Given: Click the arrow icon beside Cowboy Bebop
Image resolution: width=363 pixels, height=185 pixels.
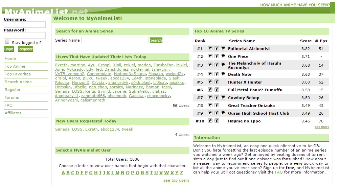Looking at the screenshot, I should click(x=210, y=97).
